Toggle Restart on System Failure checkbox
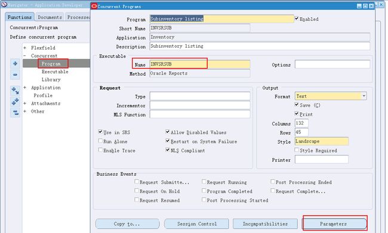This screenshot has height=233, width=388. (168, 141)
